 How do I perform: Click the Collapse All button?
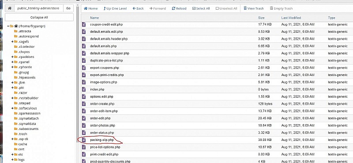[x=39, y=17]
